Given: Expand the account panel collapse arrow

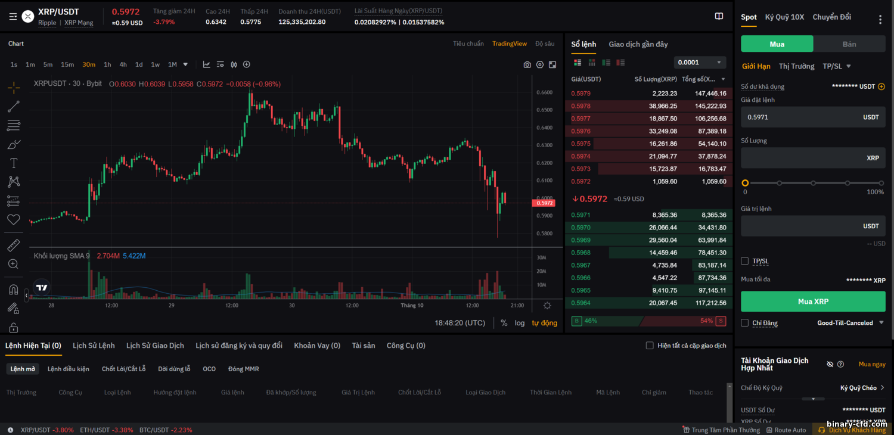Looking at the screenshot, I should tap(814, 399).
